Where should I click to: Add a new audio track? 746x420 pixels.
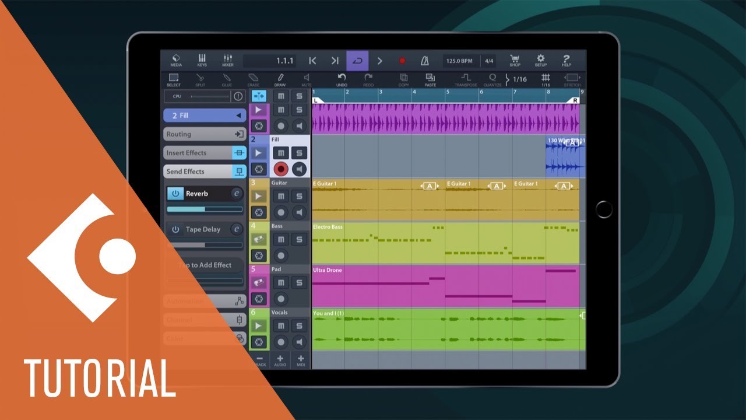pos(280,360)
